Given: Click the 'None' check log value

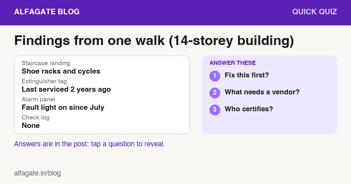Looking at the screenshot, I should coord(31,126).
